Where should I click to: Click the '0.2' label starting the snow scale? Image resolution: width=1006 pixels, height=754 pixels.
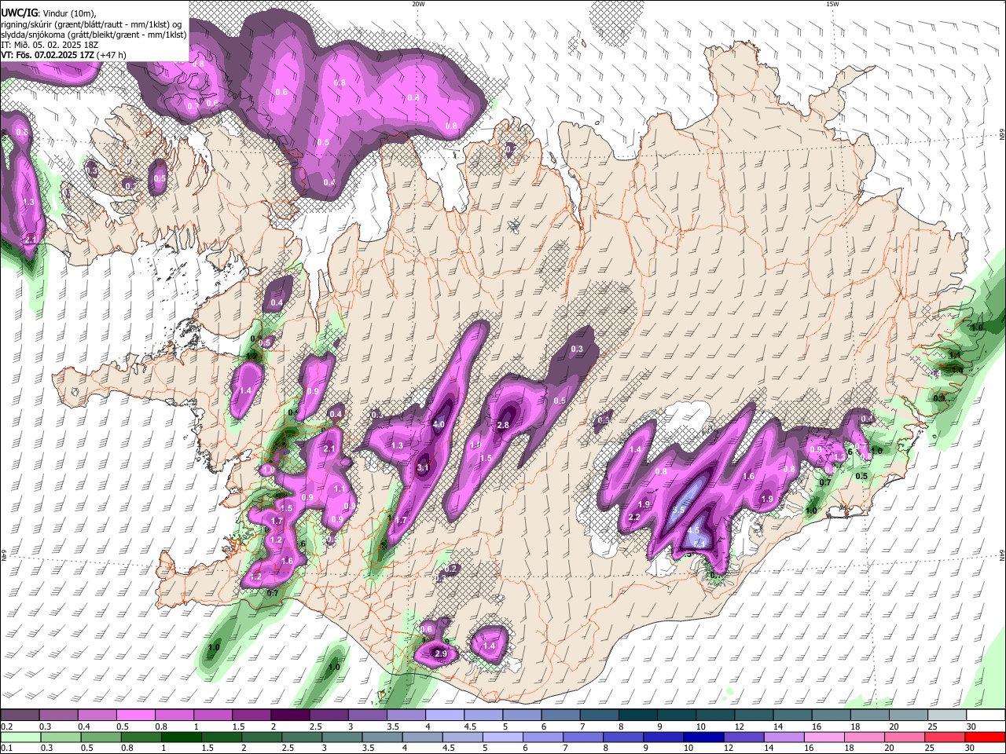tap(6, 727)
